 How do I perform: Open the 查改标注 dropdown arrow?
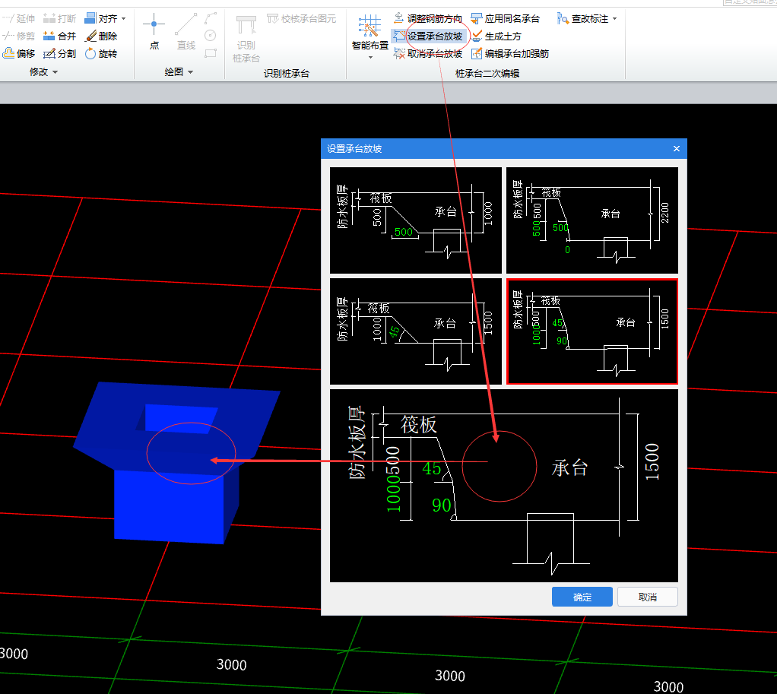615,19
